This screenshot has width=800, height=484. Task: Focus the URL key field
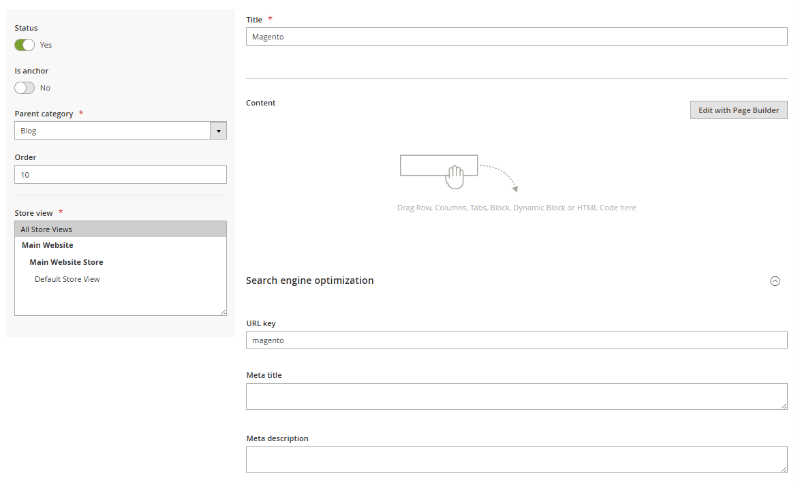point(516,340)
